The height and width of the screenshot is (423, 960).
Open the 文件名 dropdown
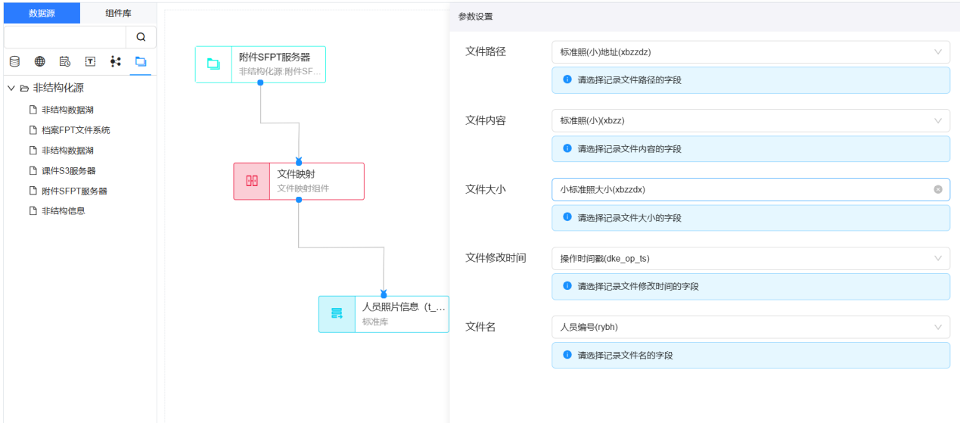click(x=750, y=327)
